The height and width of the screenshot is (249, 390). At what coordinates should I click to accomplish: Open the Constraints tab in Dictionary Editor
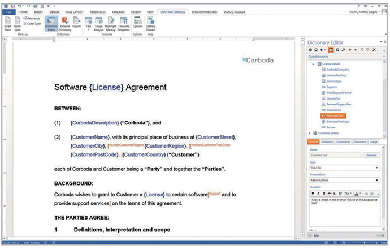tap(343, 142)
